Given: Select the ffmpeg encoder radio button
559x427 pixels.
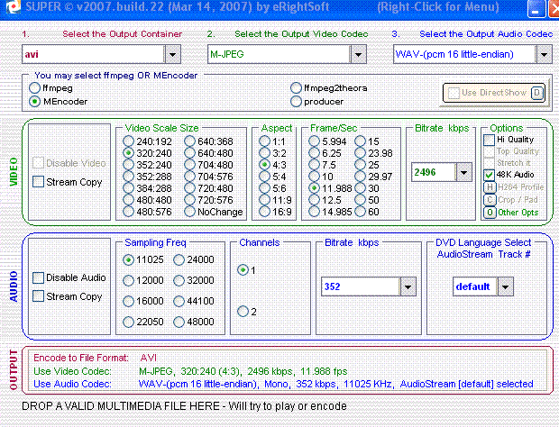Looking at the screenshot, I should pos(34,88).
